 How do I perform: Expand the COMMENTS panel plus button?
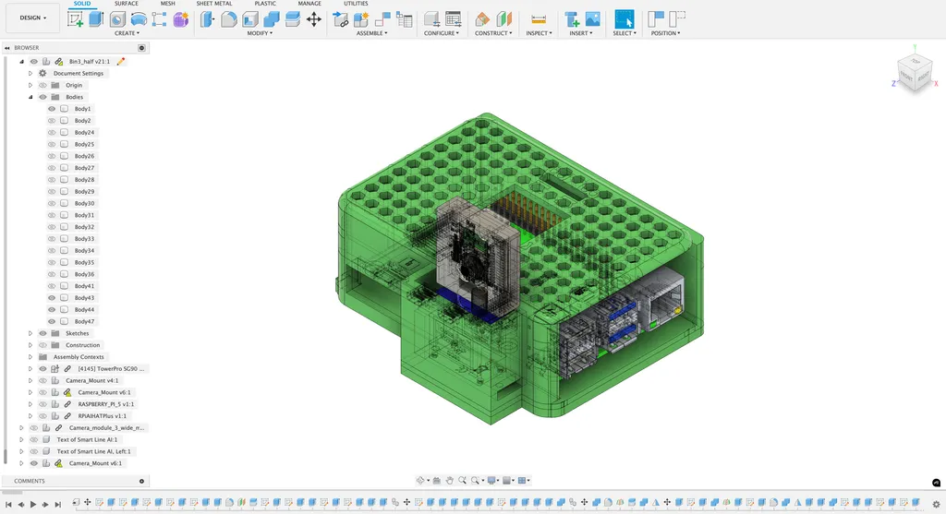click(141, 481)
